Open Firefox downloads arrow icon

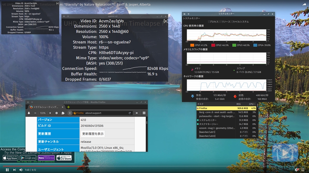click(x=29, y=113)
